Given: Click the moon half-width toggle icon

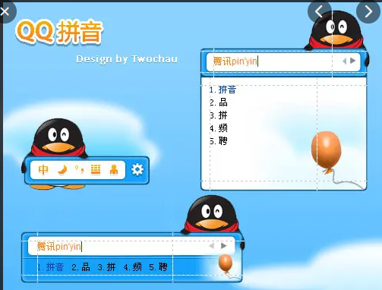Looking at the screenshot, I should click(62, 169).
